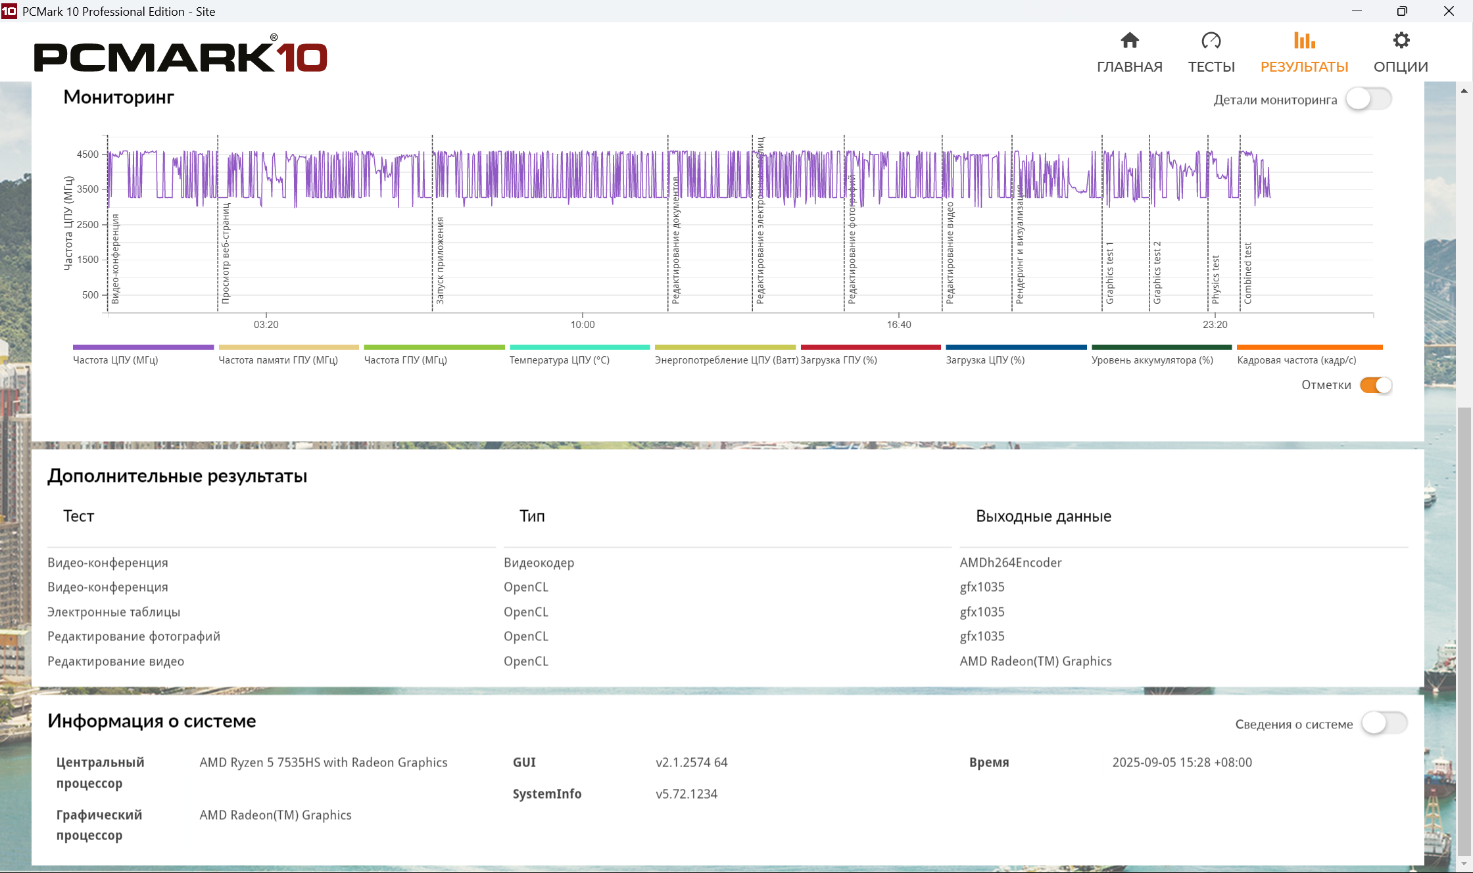This screenshot has height=873, width=1473.
Task: Restore down the window
Action: [1402, 11]
